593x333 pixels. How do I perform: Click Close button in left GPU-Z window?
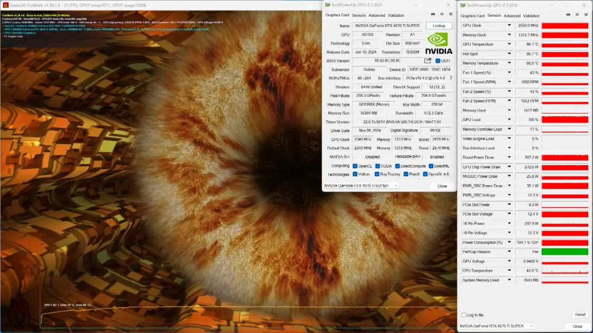[x=442, y=186]
